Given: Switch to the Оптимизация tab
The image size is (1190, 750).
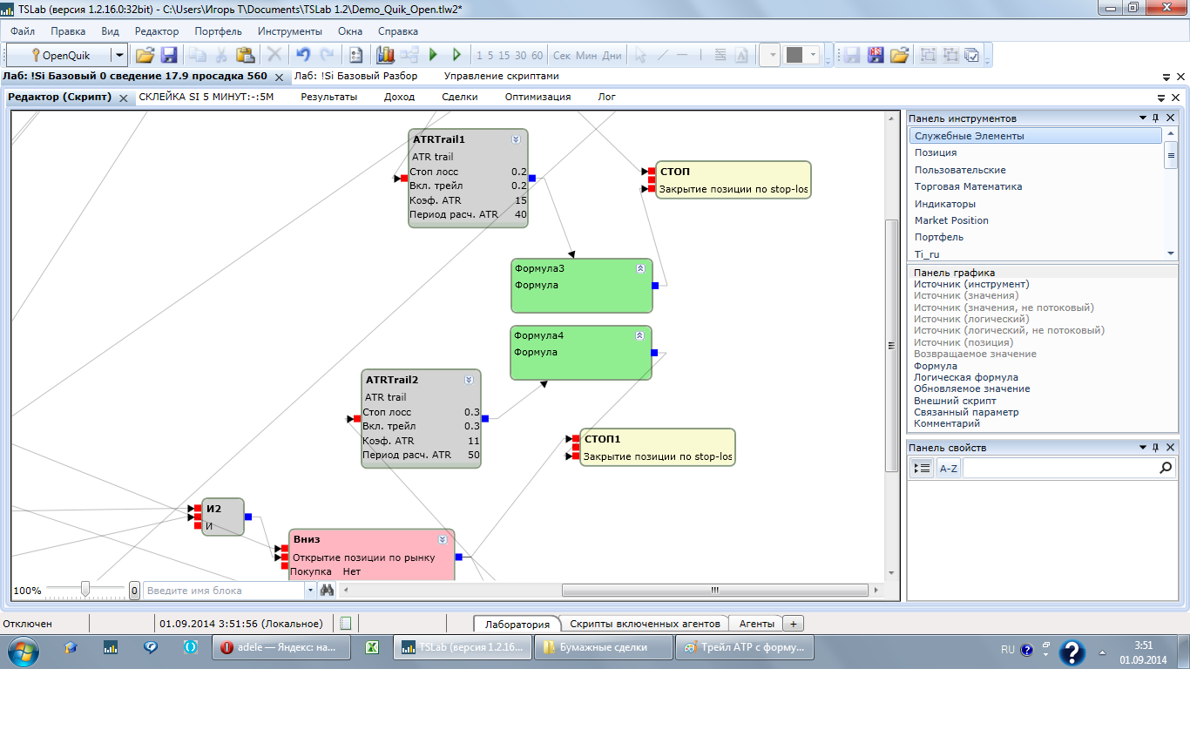Looking at the screenshot, I should tap(538, 97).
